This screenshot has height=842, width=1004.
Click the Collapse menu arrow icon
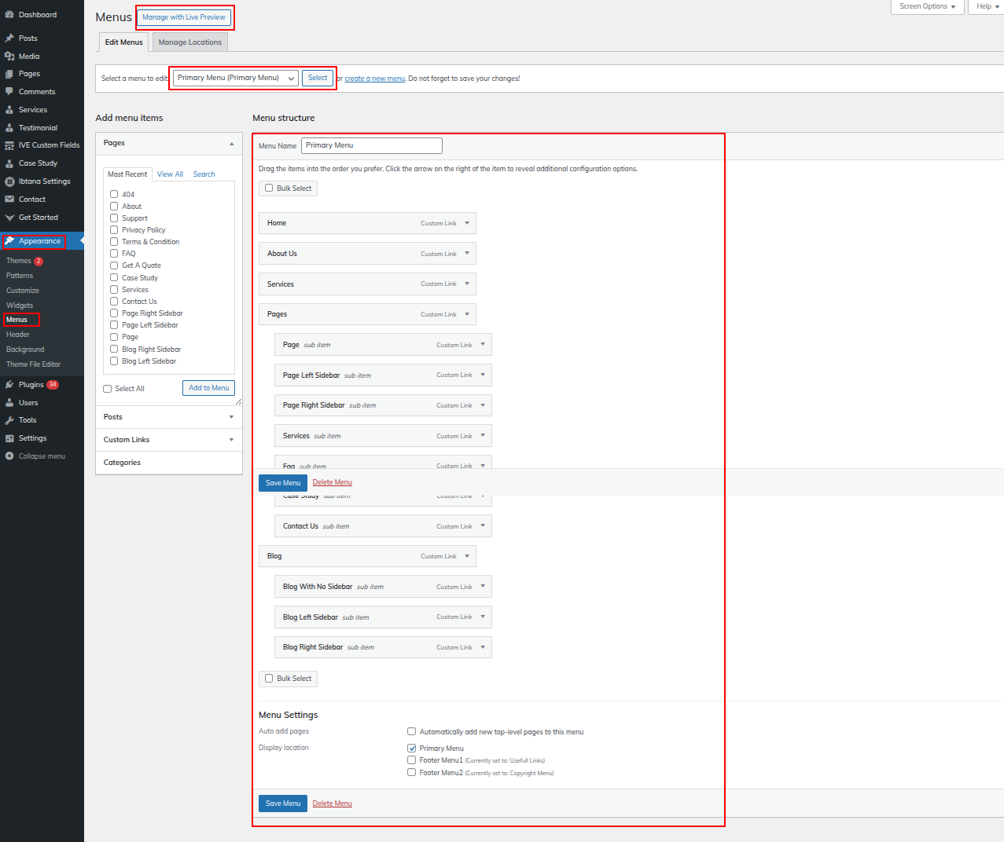(9, 456)
